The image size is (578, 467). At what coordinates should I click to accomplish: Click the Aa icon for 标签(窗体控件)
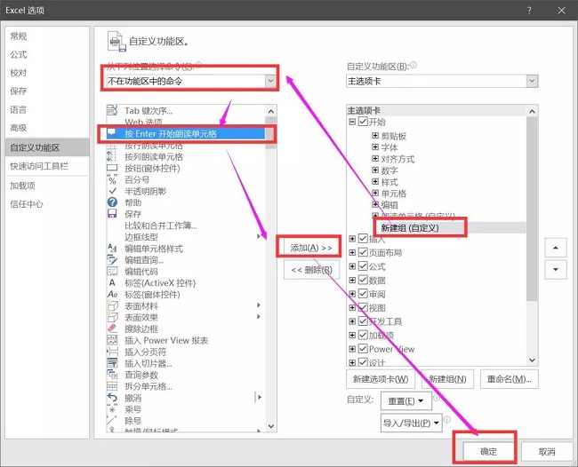coord(112,294)
